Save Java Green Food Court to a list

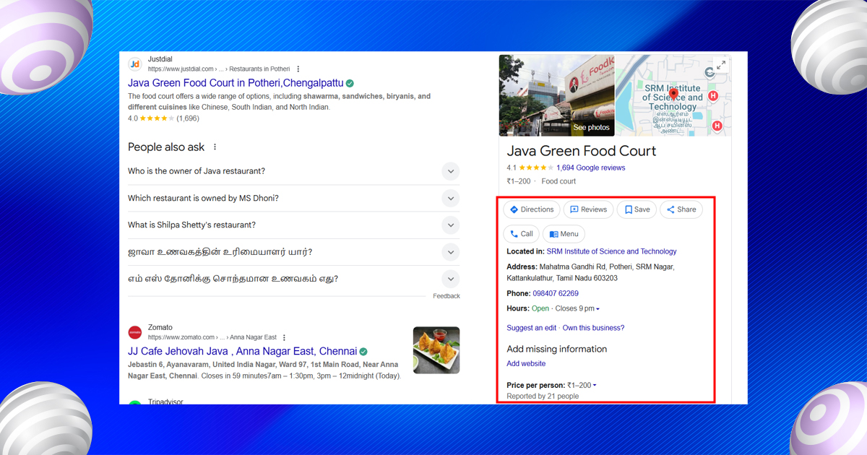637,209
